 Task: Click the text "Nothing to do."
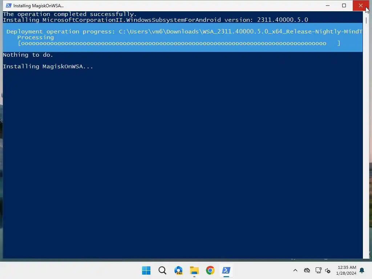(x=28, y=55)
